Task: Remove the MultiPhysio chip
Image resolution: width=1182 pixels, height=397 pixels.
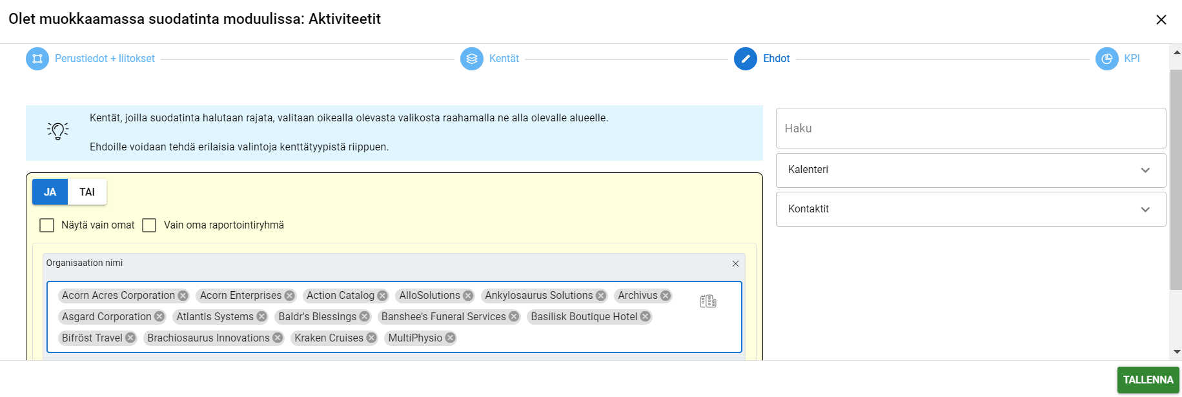Action: click(451, 338)
